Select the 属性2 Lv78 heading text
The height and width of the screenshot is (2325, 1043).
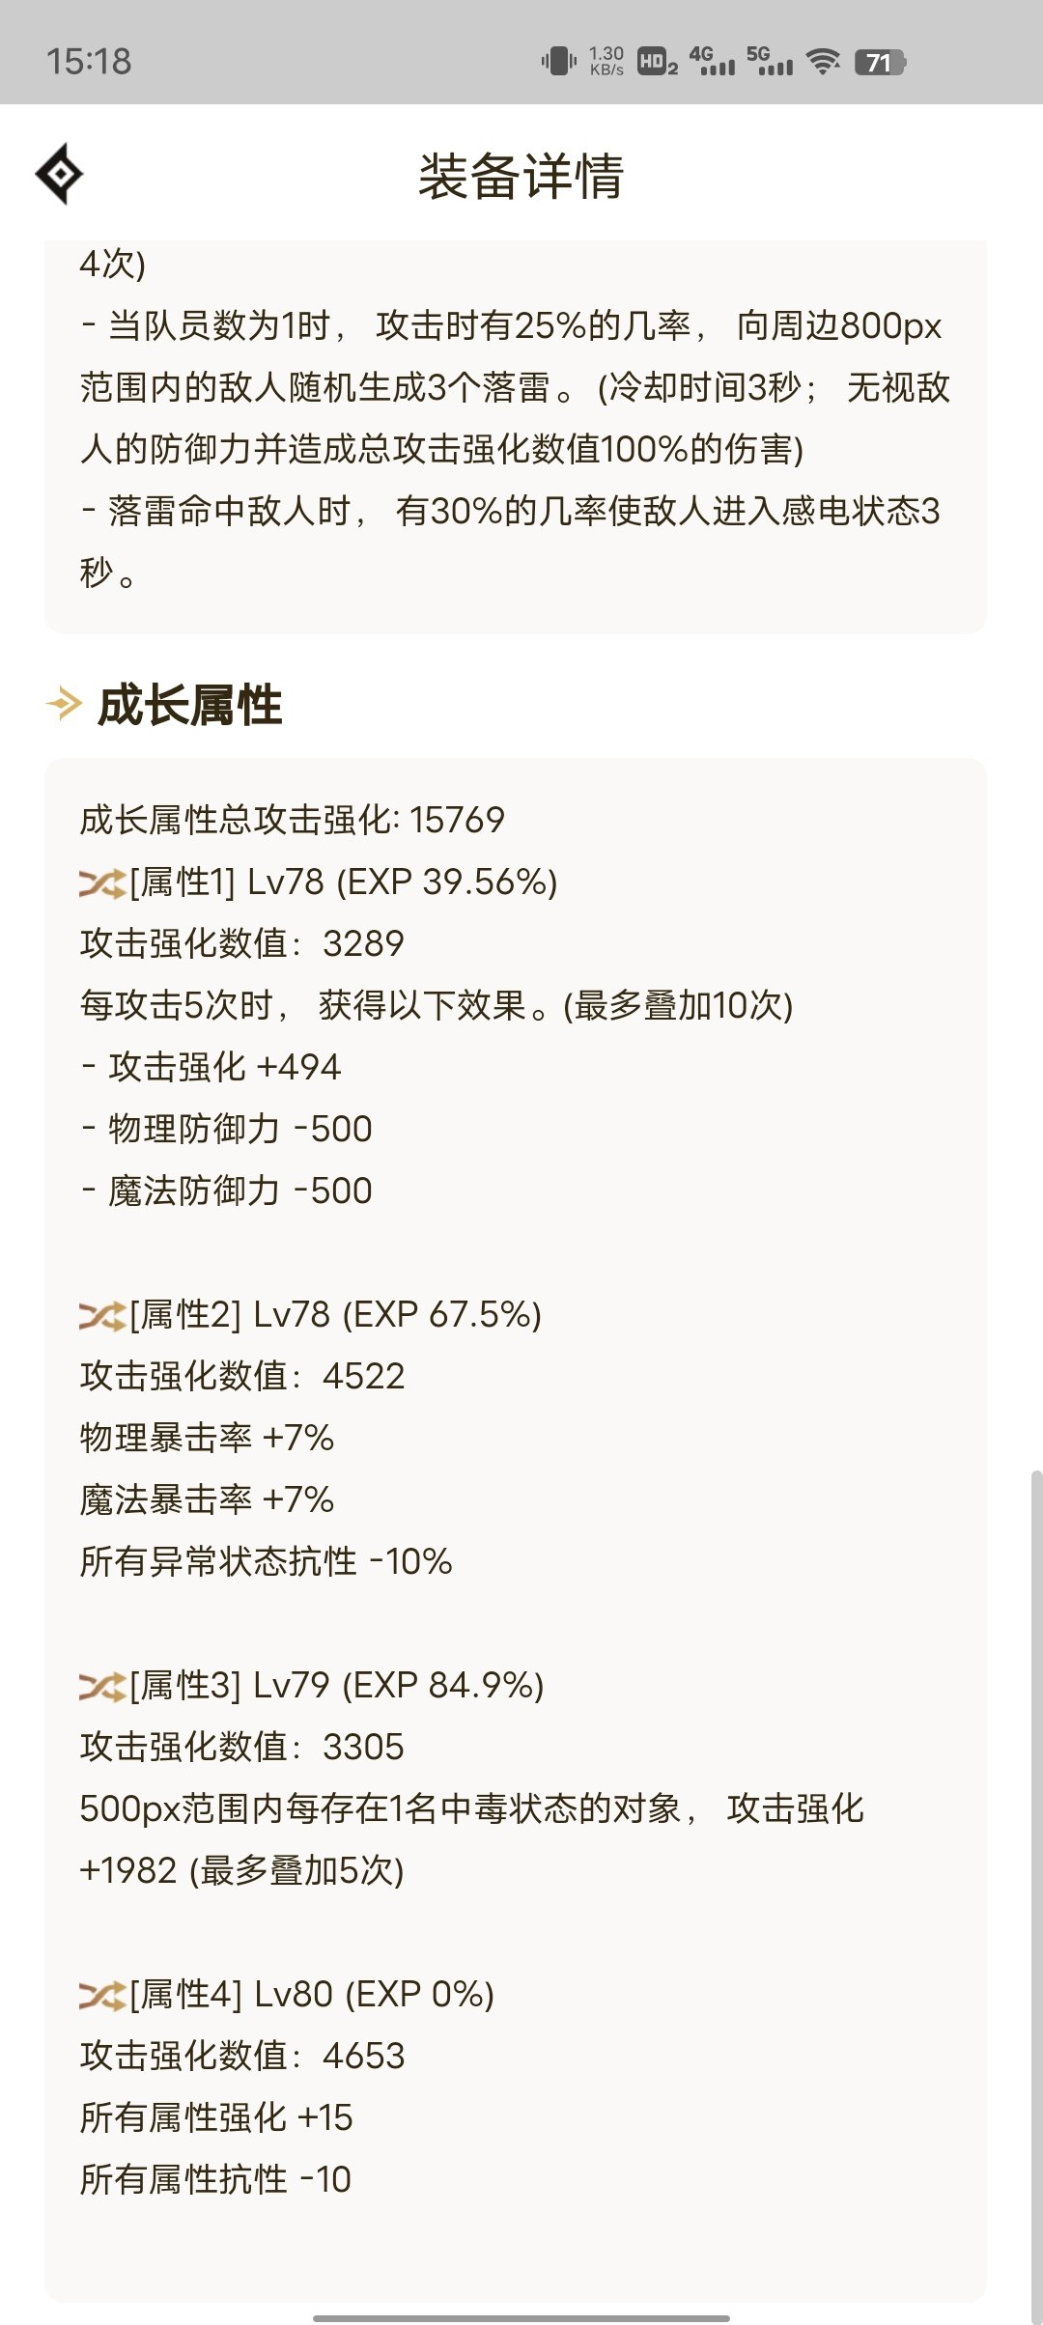pos(336,1315)
